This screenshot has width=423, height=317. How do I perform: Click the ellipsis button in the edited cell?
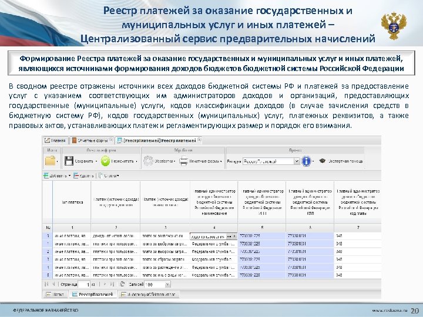[229, 236]
